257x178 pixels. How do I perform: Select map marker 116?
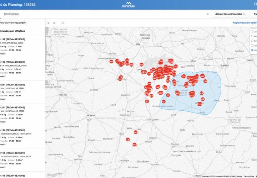(175, 84)
